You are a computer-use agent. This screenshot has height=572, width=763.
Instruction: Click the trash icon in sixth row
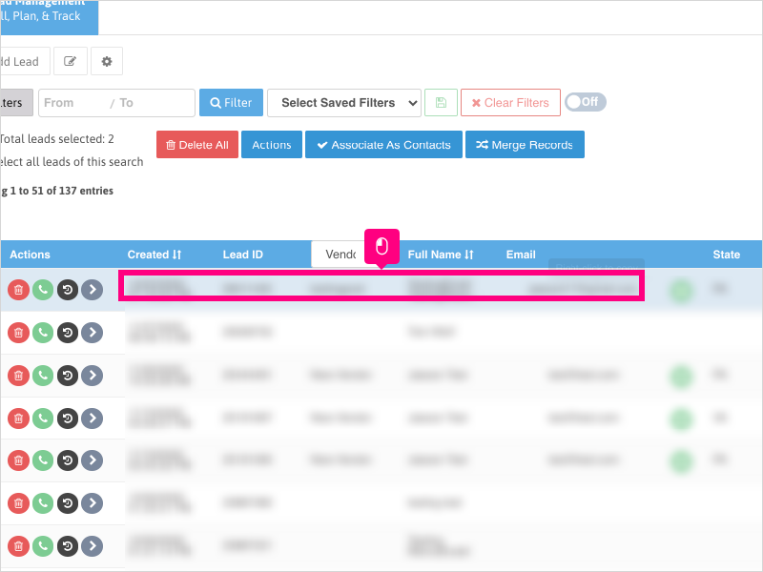(x=18, y=503)
